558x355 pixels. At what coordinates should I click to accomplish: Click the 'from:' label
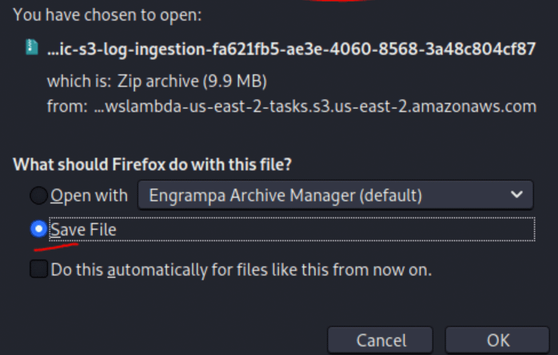[x=67, y=106]
